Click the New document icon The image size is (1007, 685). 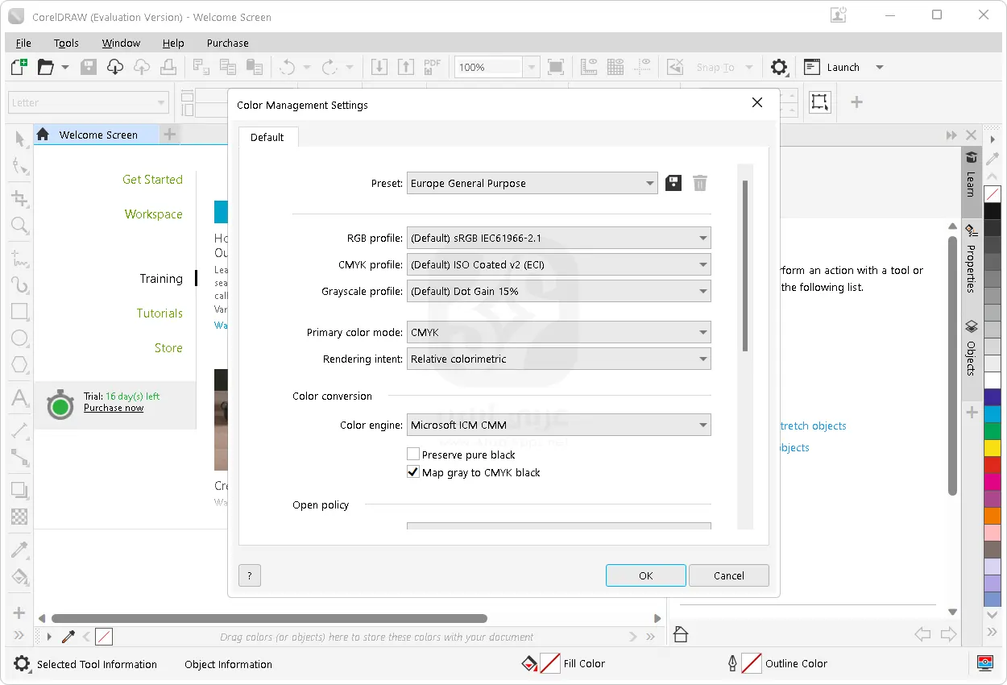(x=19, y=67)
